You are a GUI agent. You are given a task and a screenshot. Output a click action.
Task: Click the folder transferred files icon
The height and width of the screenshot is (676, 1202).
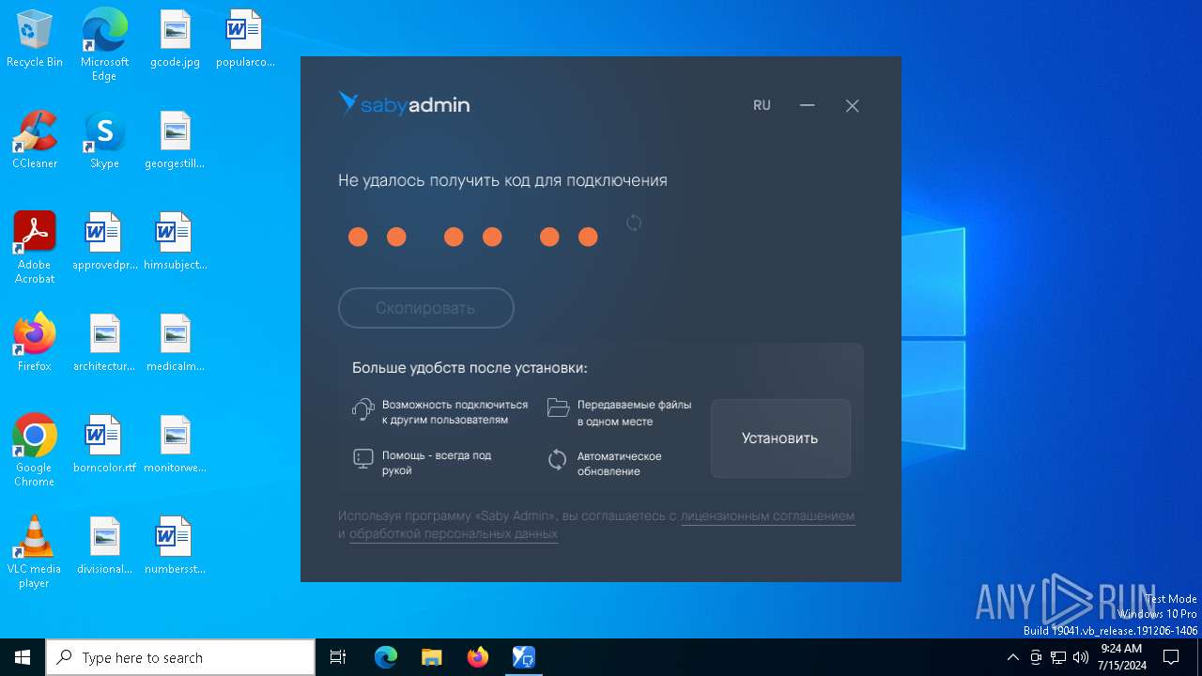pos(558,407)
